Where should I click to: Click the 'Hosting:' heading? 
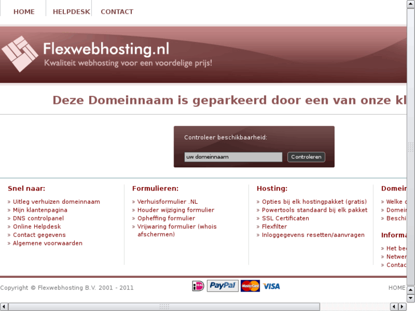(272, 188)
